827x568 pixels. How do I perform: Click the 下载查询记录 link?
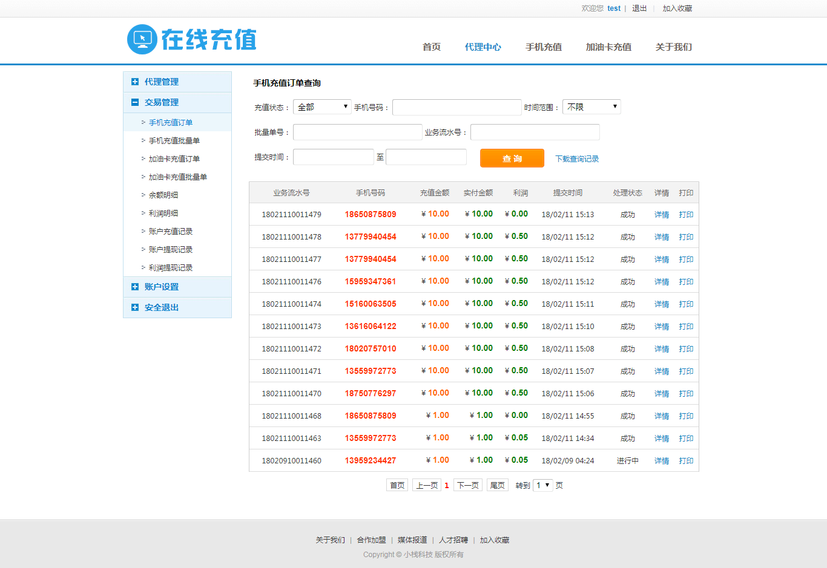[x=577, y=159]
